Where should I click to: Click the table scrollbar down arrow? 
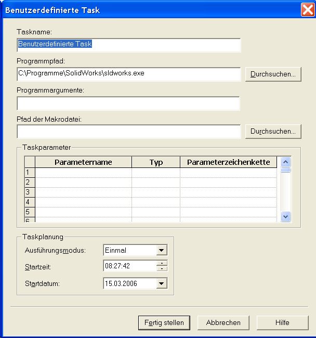(286, 216)
